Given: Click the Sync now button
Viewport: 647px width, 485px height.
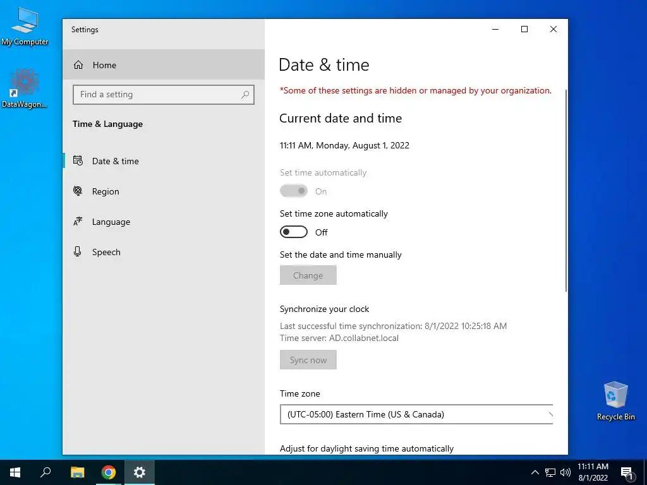Looking at the screenshot, I should point(308,359).
